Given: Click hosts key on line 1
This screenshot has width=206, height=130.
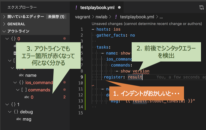Looking at the screenshot, I should pyautogui.click(x=102, y=29).
